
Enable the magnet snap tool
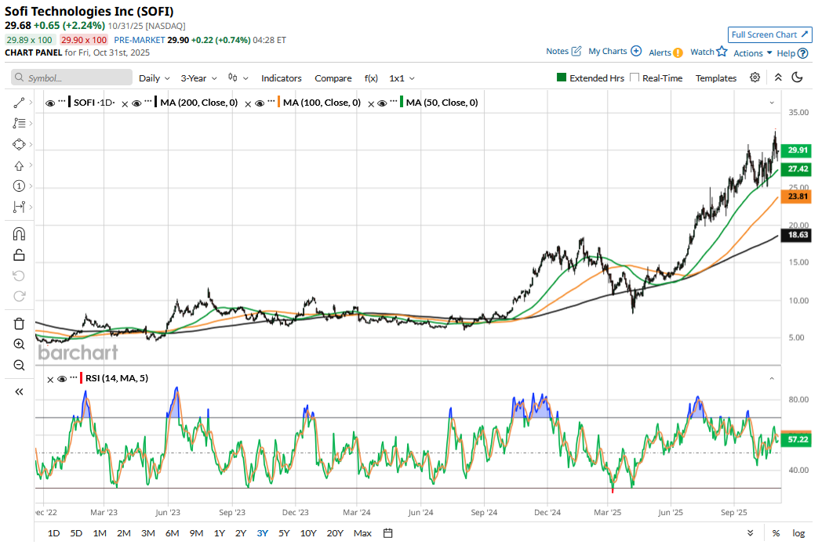pos(19,234)
